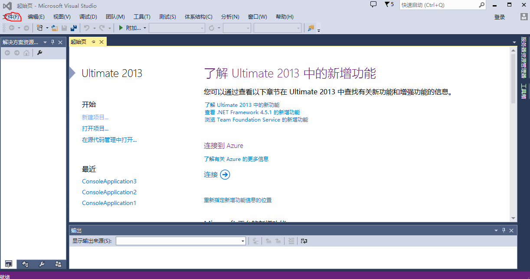This screenshot has height=279, width=530.
Task: Expand the Attach debug target dropdown arrow
Action: click(144, 28)
